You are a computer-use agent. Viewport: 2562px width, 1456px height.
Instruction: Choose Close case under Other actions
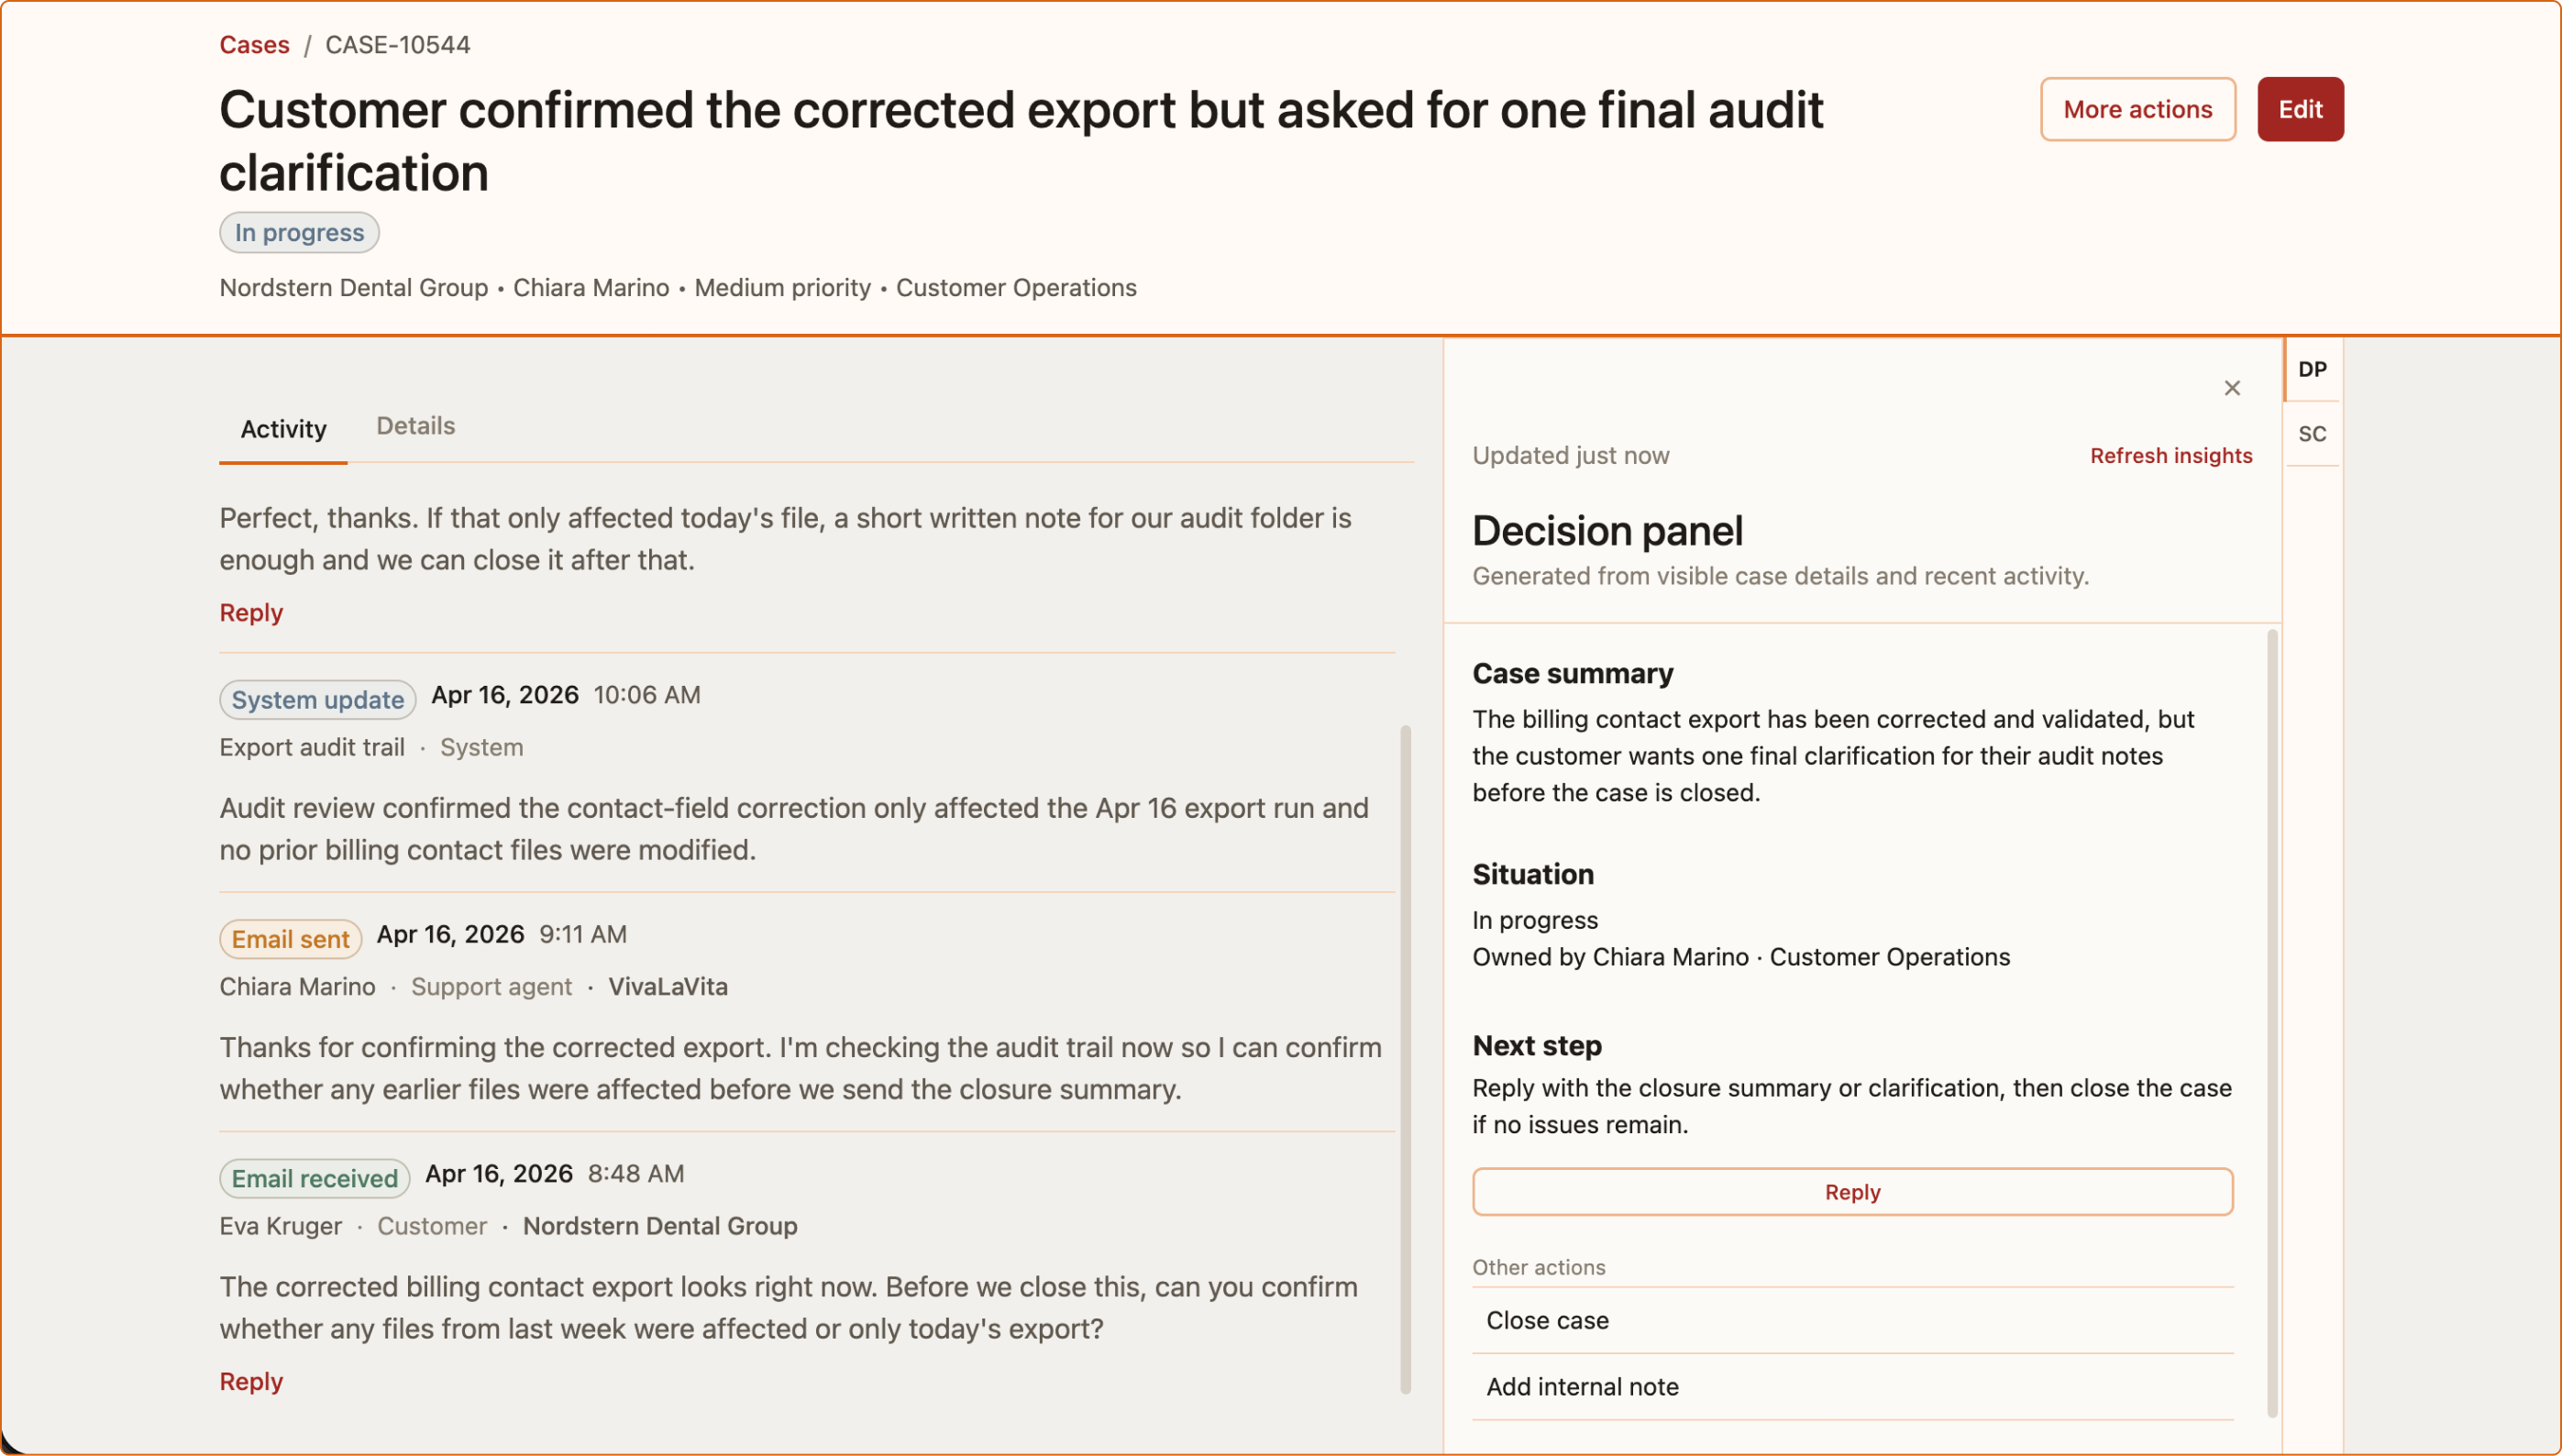point(1852,1320)
